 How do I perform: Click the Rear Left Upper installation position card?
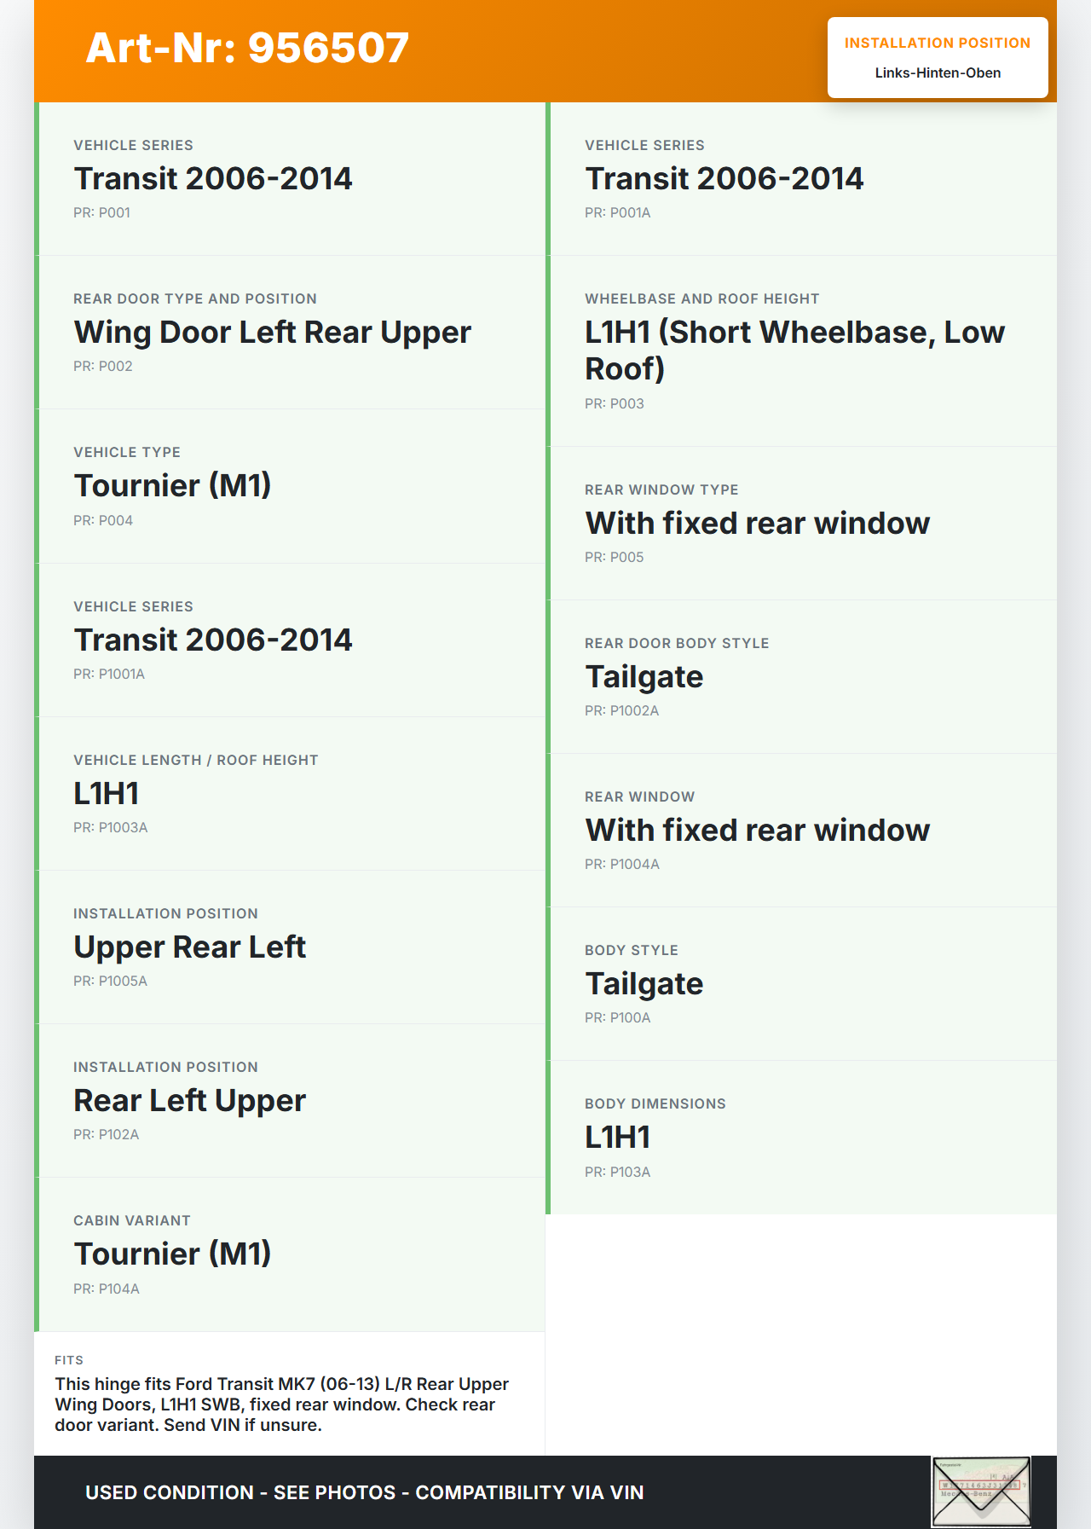pos(292,1100)
